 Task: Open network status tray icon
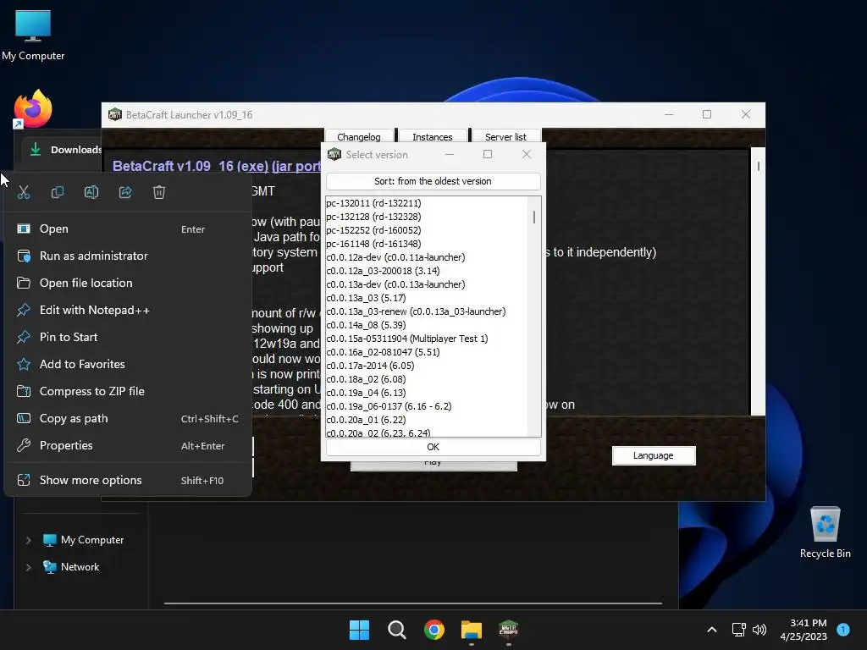(738, 630)
